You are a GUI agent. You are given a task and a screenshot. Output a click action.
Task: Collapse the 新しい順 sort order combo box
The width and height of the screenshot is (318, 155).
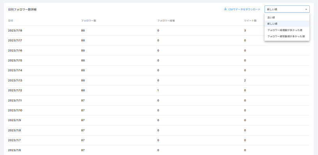[x=287, y=9]
